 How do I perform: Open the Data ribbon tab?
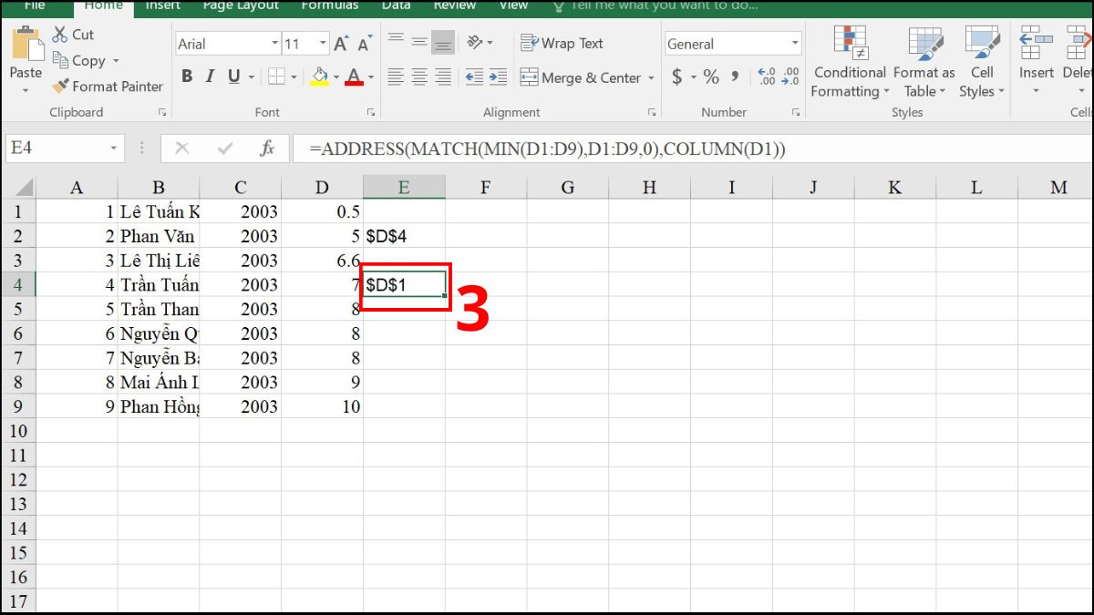click(396, 7)
